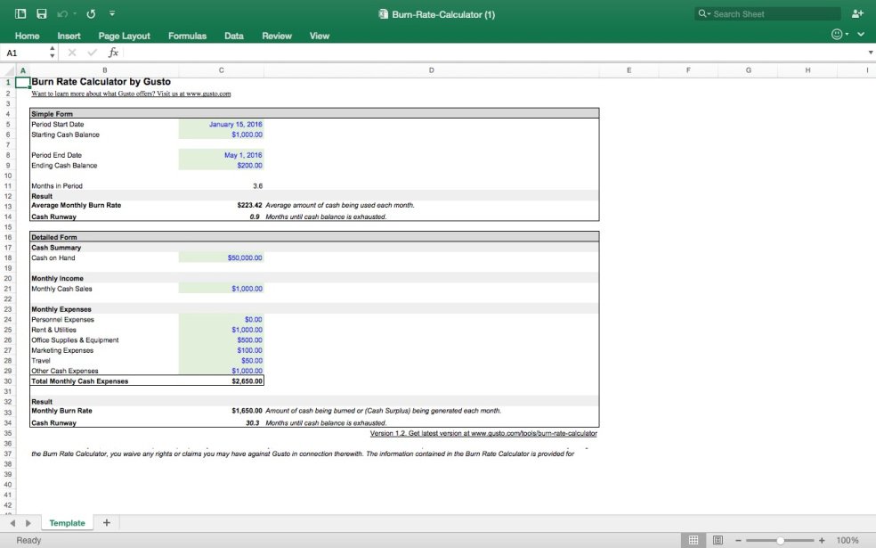
Task: Open the burn-rate-calculator latest version link
Action: pyautogui.click(x=483, y=434)
